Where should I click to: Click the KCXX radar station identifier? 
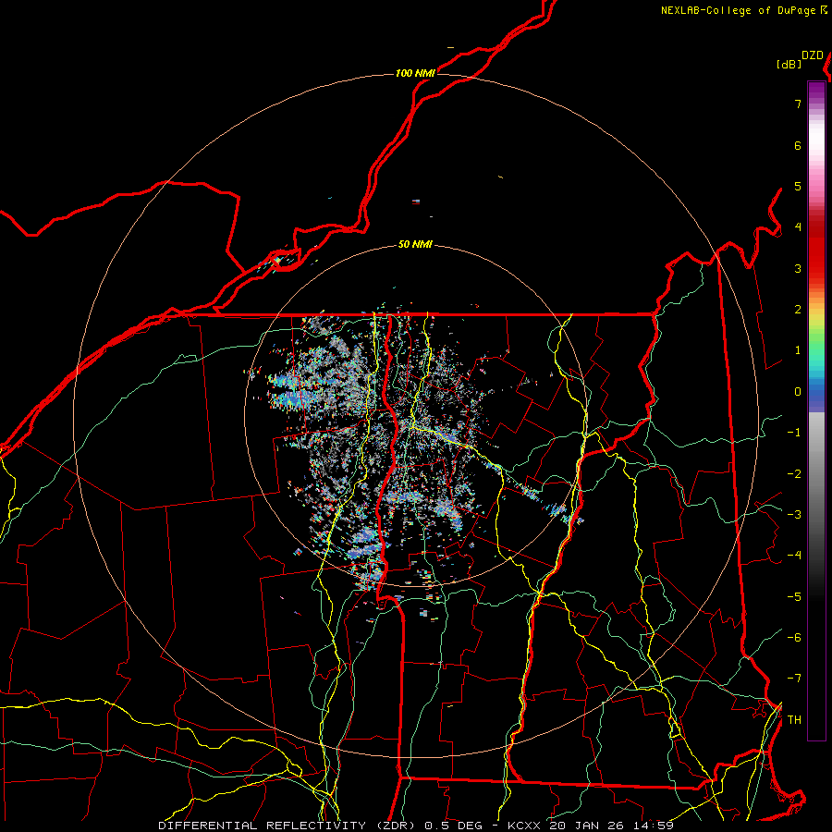click(525, 826)
